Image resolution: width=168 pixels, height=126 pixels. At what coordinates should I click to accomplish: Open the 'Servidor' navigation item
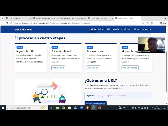coord(116,29)
